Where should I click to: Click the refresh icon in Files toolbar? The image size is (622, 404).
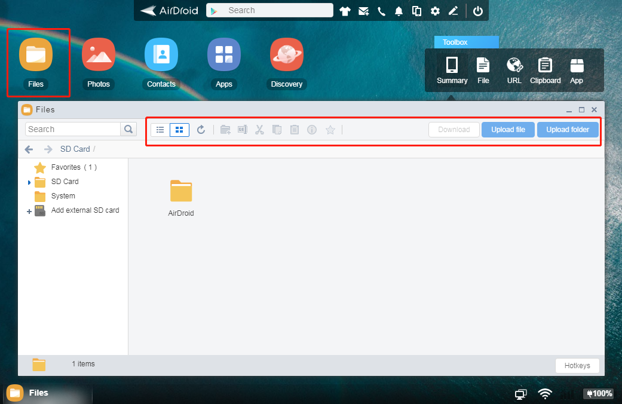(x=201, y=130)
